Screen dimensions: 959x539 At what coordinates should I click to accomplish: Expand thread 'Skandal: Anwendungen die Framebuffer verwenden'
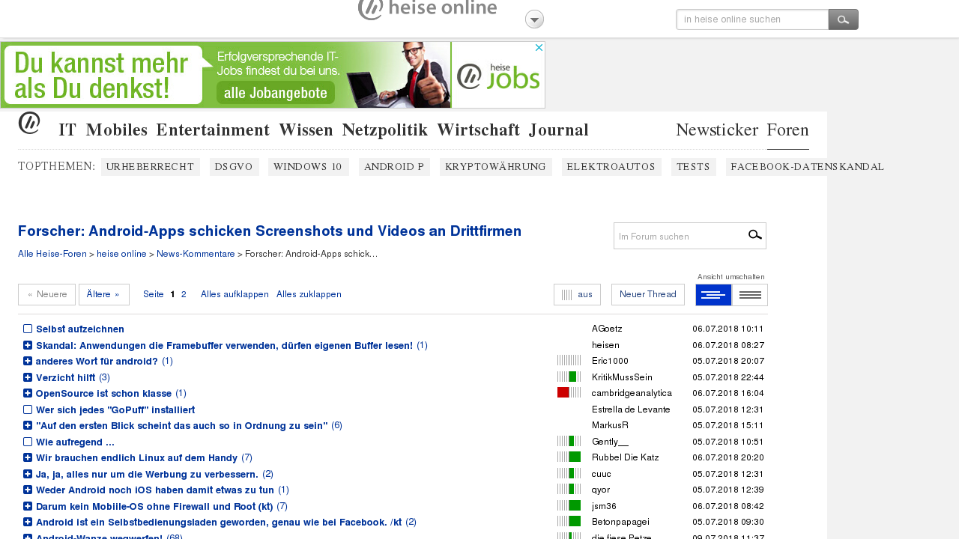click(28, 345)
